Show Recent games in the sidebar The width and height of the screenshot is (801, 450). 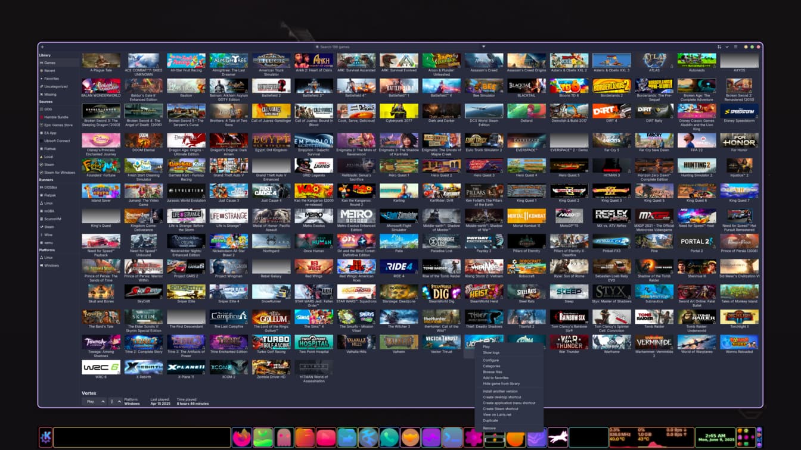tap(58, 70)
